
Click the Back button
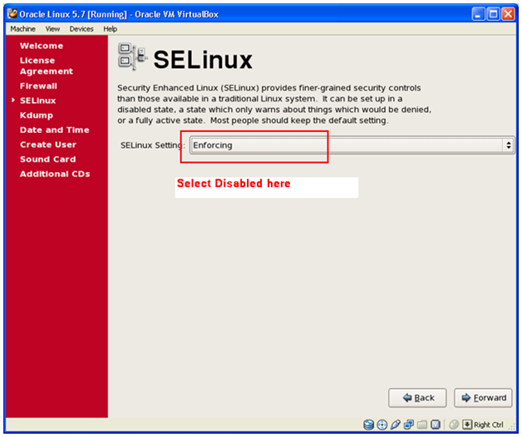coord(417,398)
